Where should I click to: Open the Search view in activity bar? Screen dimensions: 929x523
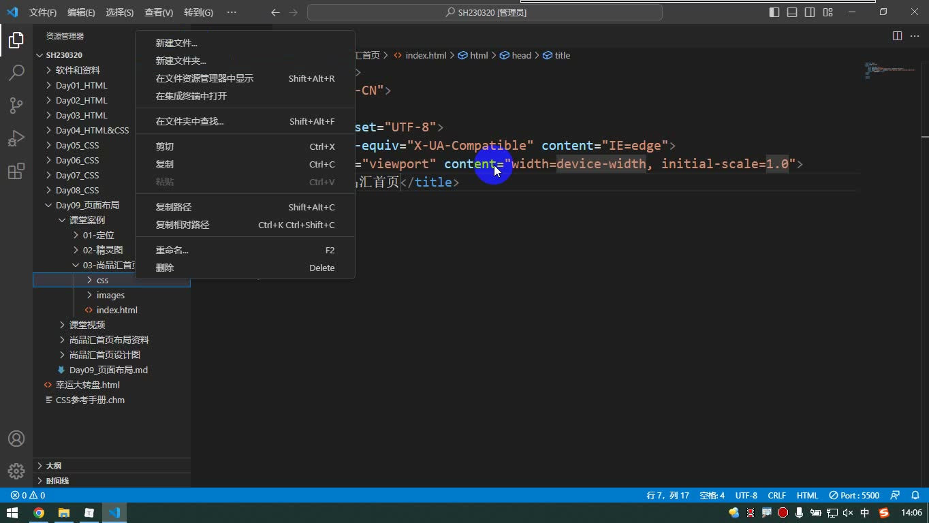16,73
